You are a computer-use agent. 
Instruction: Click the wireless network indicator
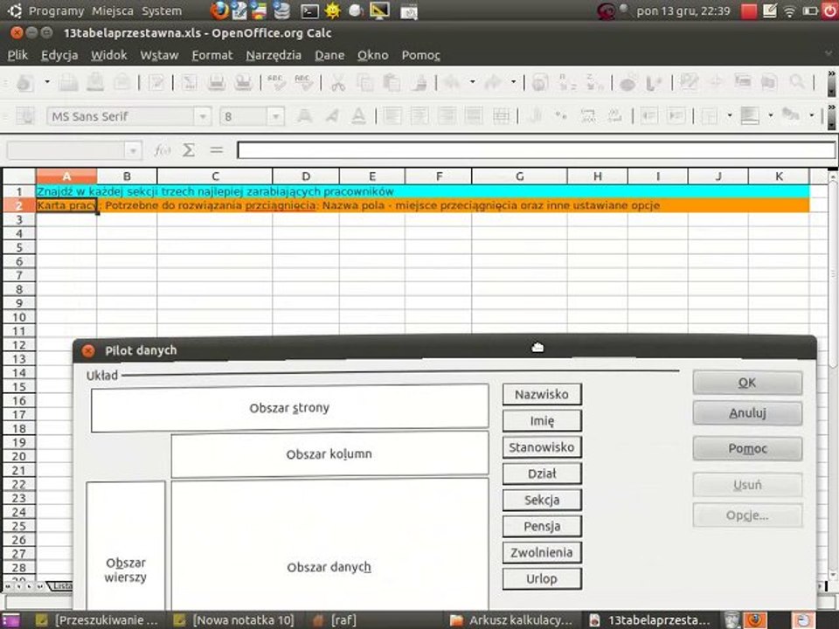click(x=789, y=10)
